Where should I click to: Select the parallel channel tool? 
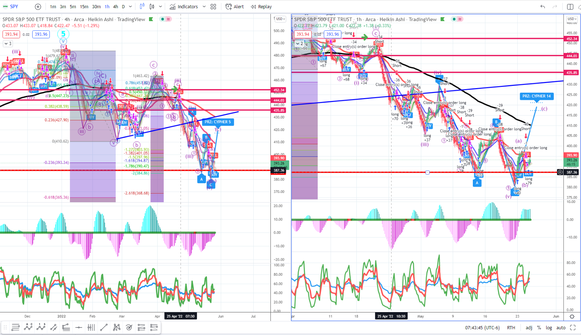54,327
